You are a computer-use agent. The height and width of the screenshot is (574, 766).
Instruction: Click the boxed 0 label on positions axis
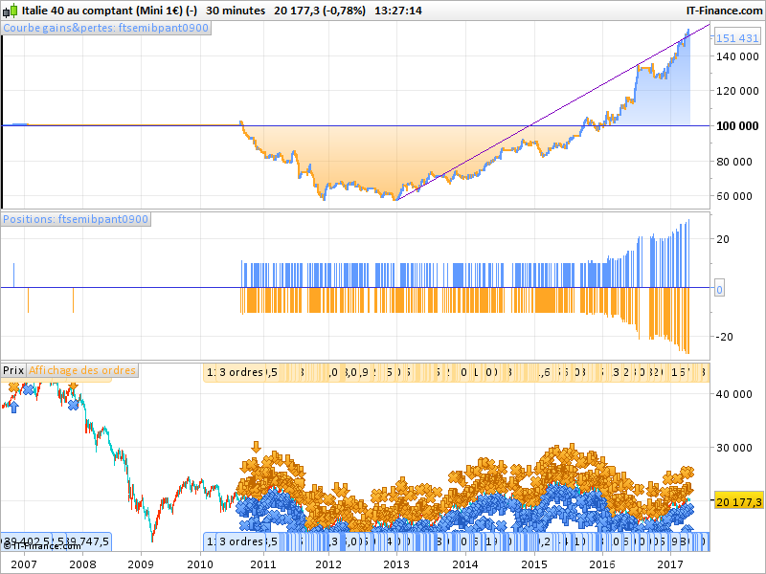point(719,290)
